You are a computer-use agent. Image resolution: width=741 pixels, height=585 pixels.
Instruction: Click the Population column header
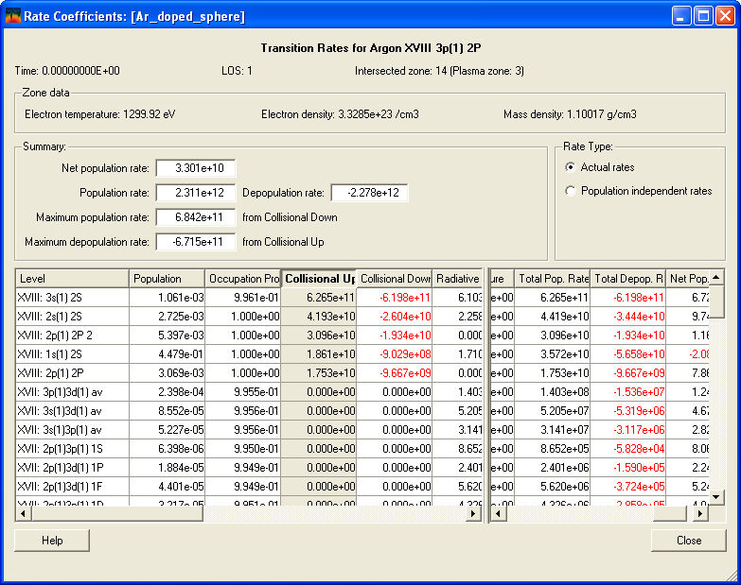[167, 279]
